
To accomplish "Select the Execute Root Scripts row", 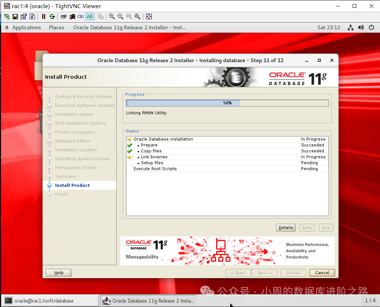I will [227, 169].
